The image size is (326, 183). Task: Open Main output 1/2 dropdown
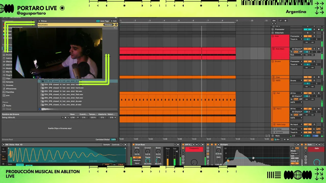296,136
